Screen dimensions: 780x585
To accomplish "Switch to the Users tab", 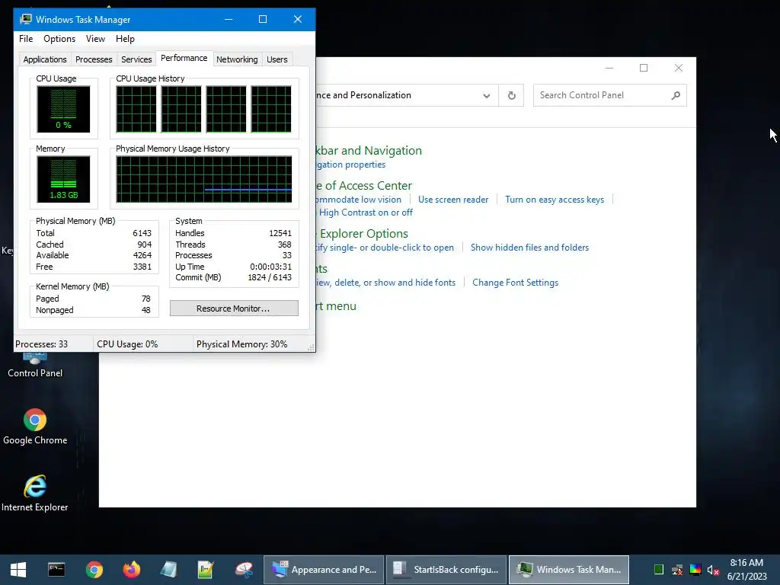I will click(277, 59).
